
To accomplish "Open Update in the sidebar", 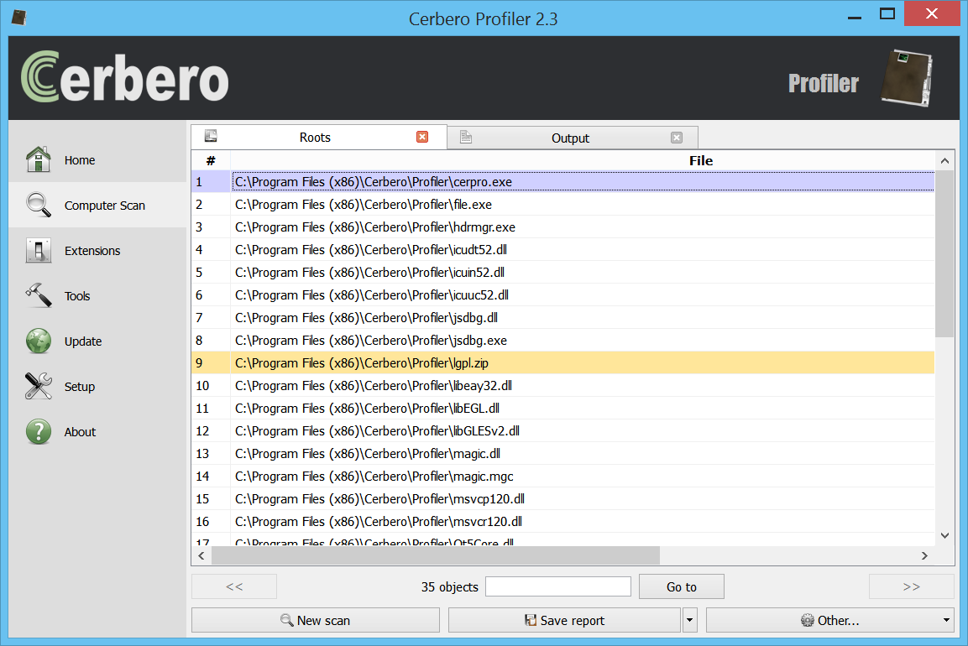I will [x=97, y=341].
